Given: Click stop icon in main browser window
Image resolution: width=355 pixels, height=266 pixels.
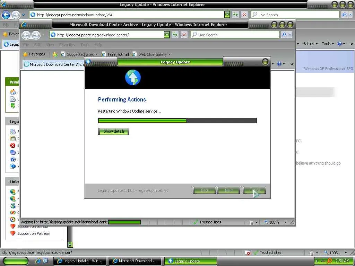Looking at the screenshot, I should (244, 15).
